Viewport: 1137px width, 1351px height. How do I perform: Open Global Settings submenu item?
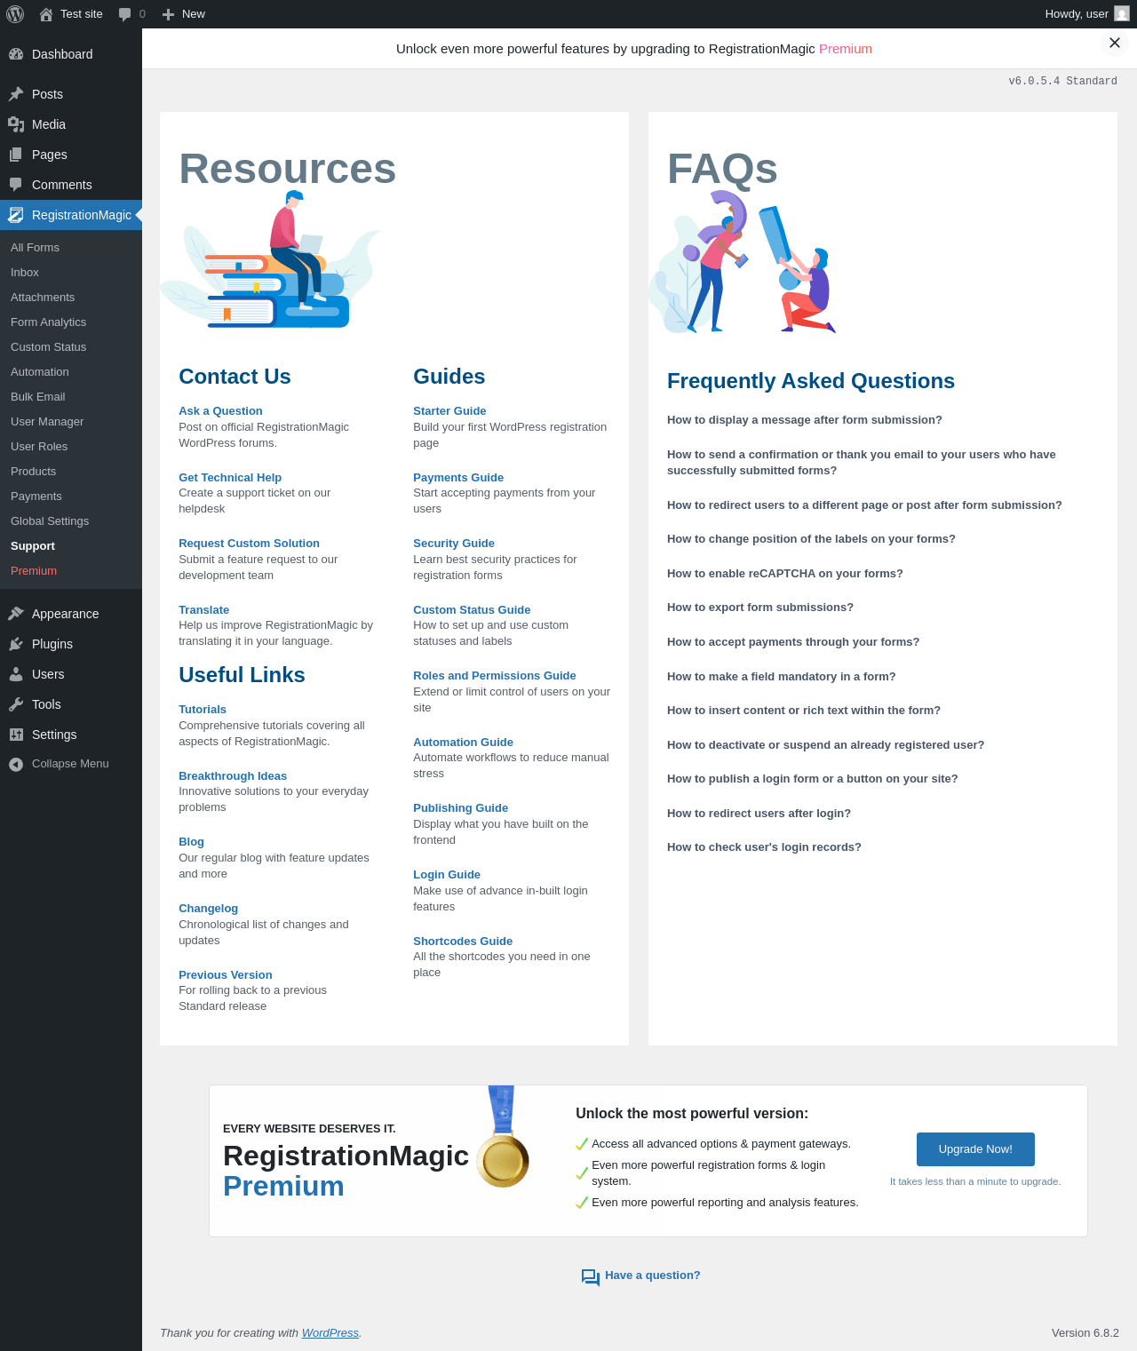click(x=50, y=521)
